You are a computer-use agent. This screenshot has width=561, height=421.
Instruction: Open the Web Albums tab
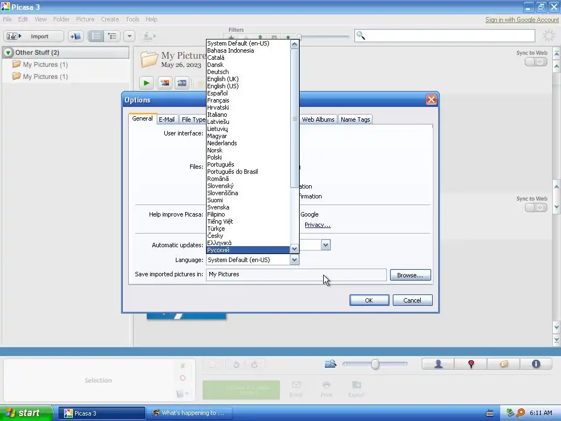pos(318,120)
